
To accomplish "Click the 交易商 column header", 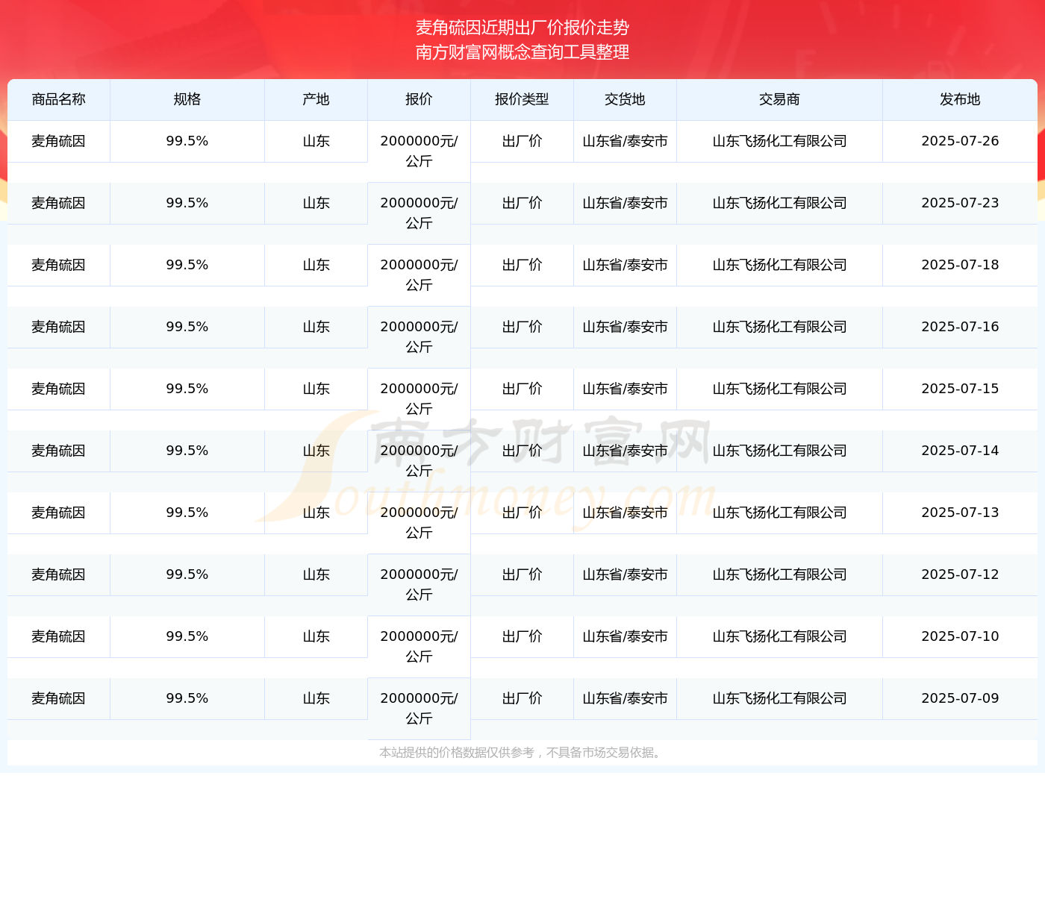I will pyautogui.click(x=779, y=99).
